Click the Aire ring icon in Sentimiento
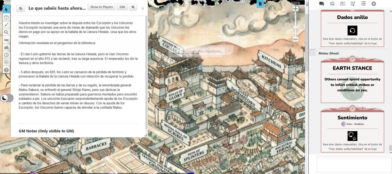Image resolution: width=392 pixels, height=174 pixels. [343, 124]
